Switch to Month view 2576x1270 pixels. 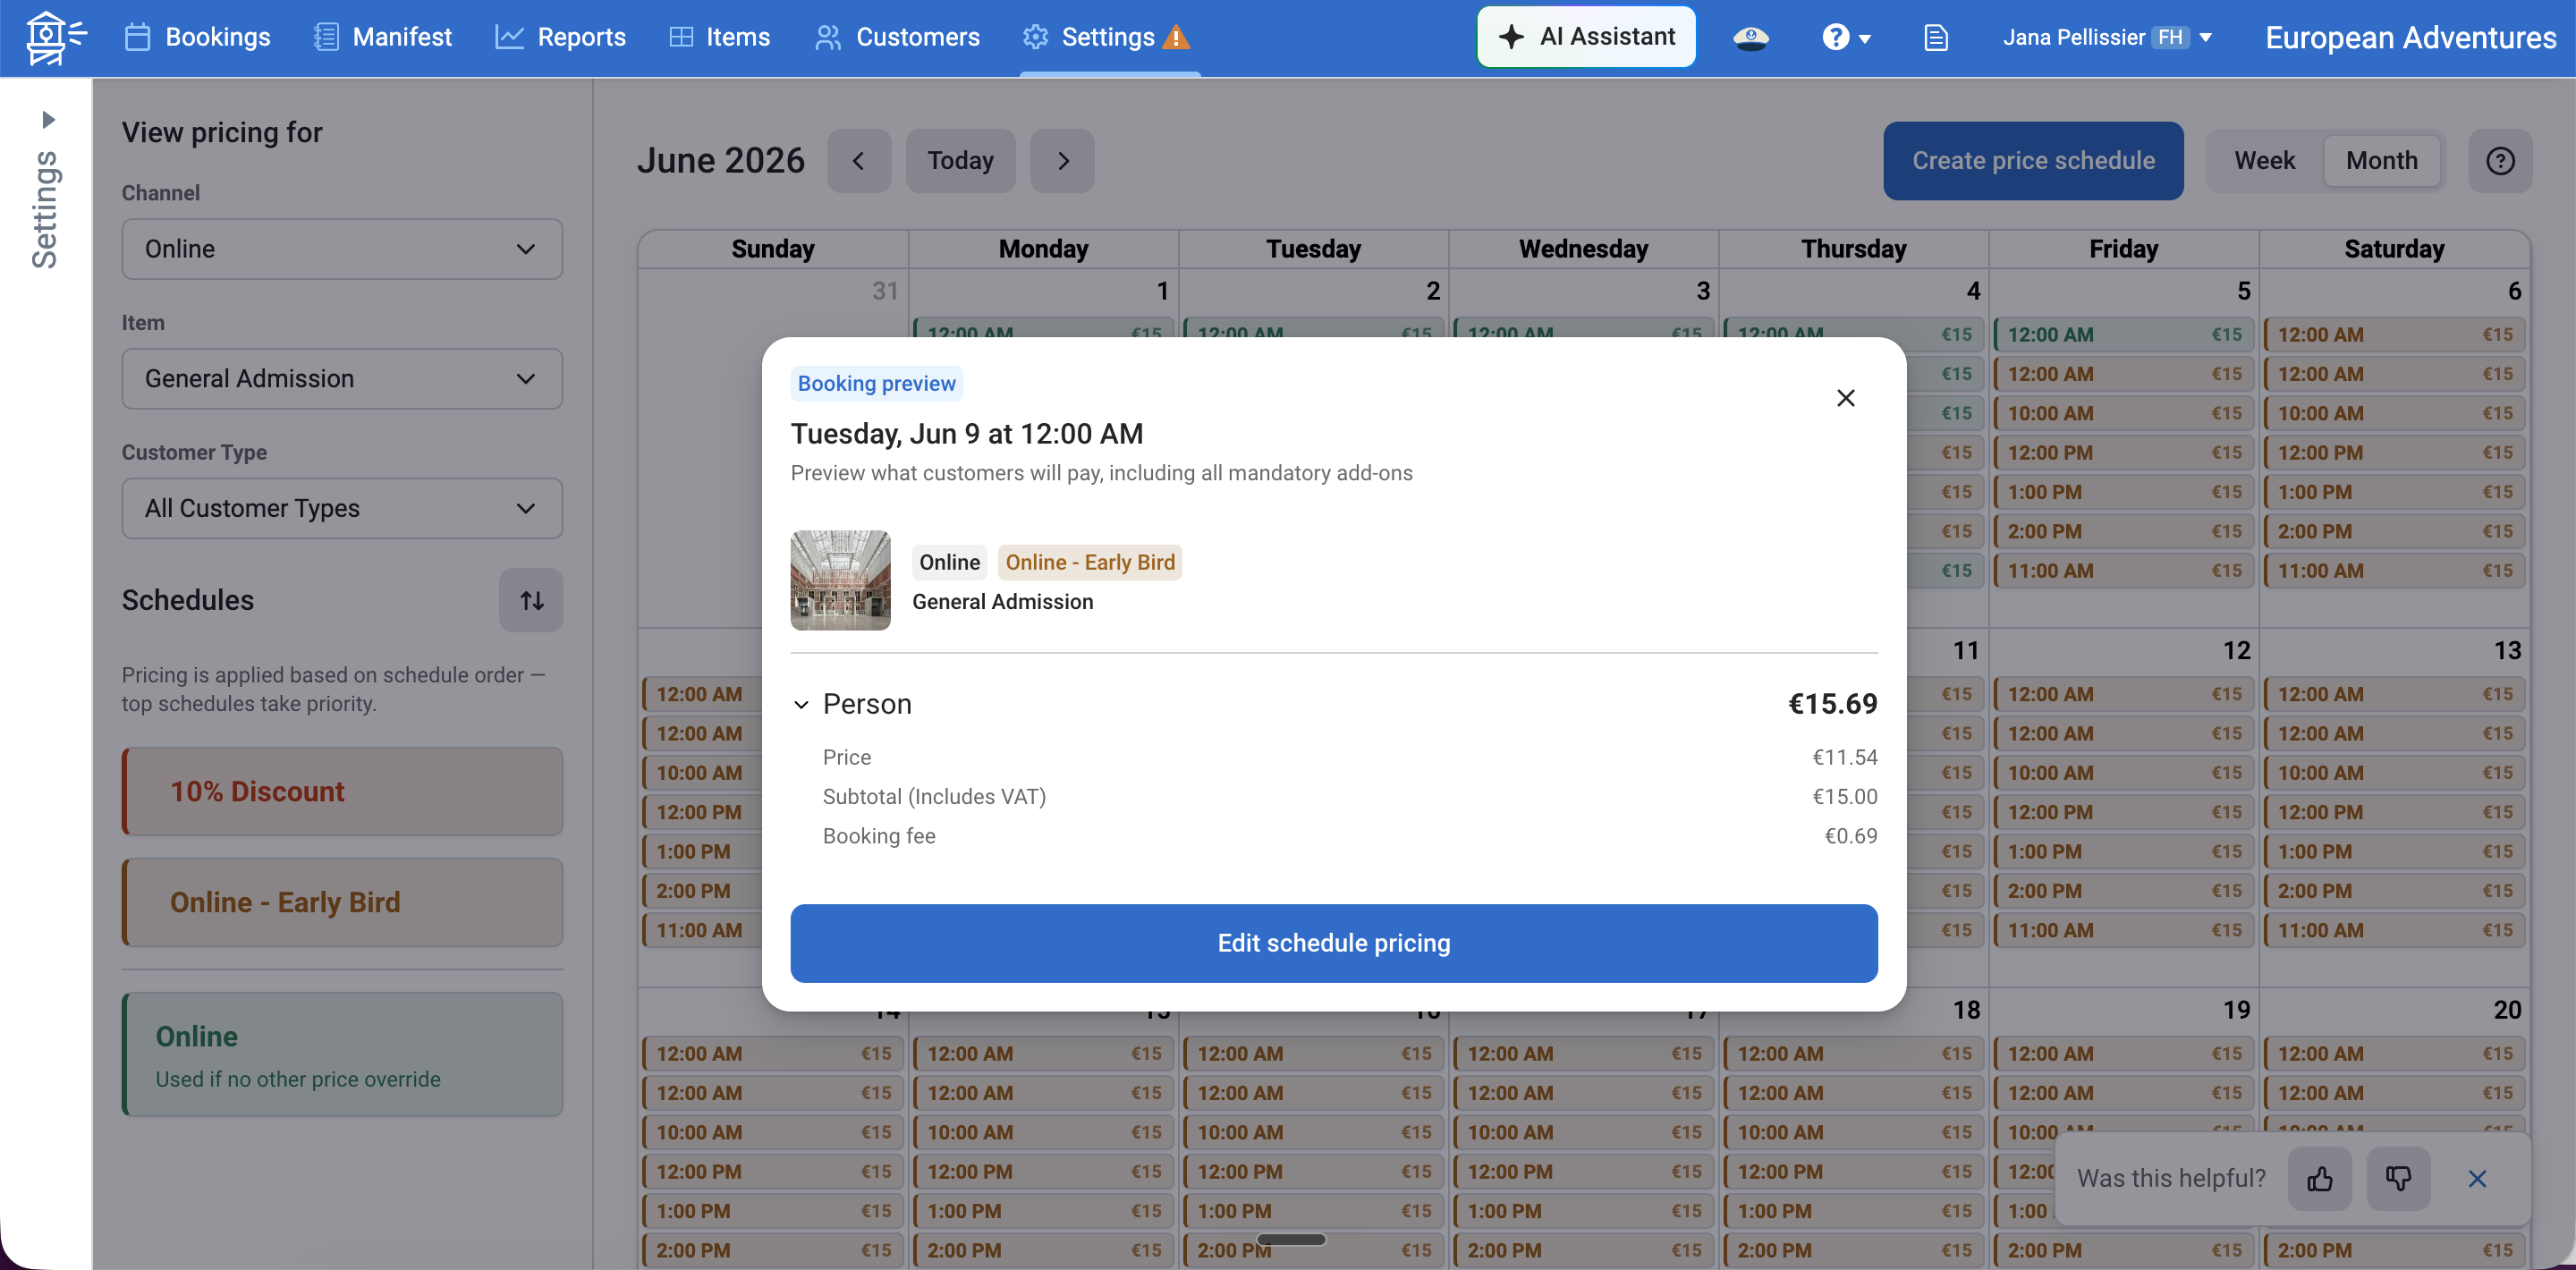[x=2381, y=161]
